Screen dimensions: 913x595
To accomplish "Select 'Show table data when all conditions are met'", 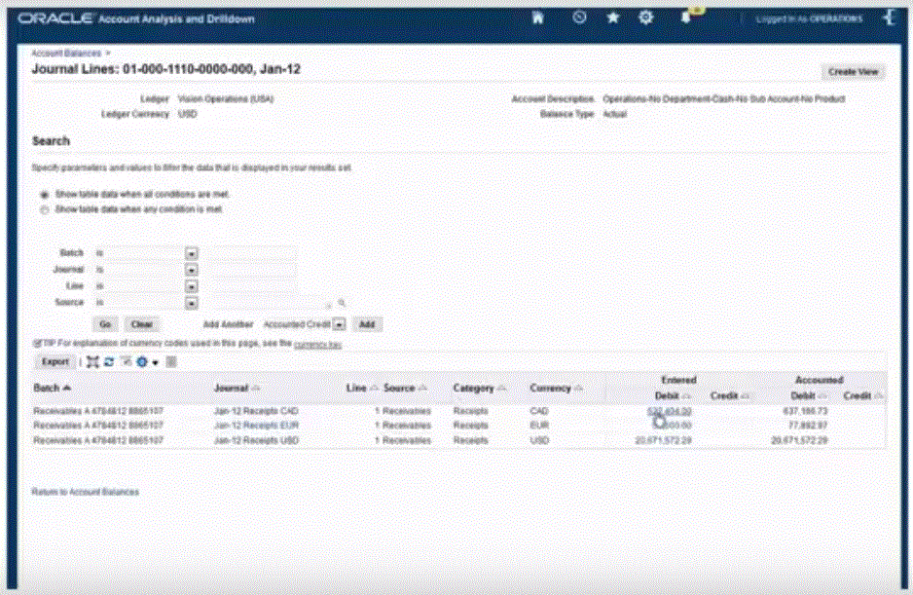I will point(44,196).
